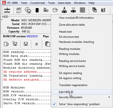Click the ROM F/W version 0001002V link
The height and width of the screenshot is (108, 113).
[32, 36]
